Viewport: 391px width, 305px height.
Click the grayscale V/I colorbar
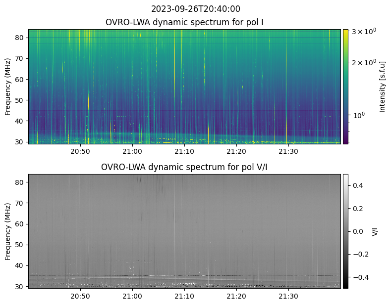[x=345, y=231]
